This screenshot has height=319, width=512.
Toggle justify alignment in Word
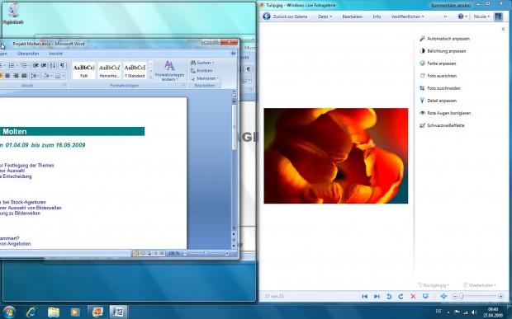click(24, 76)
